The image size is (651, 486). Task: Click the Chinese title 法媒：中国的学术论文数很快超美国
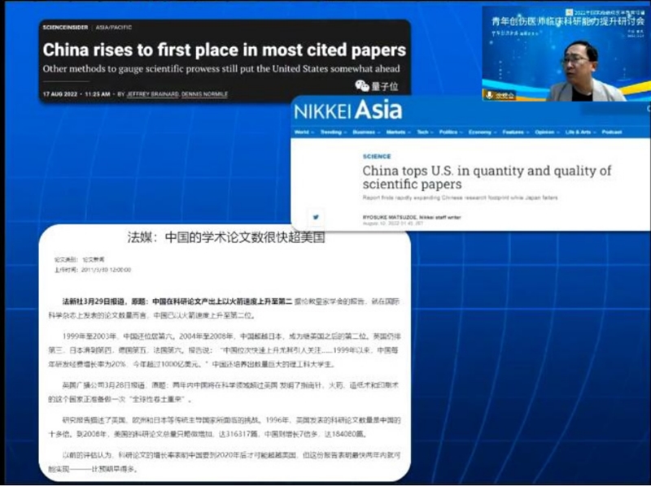tap(226, 237)
